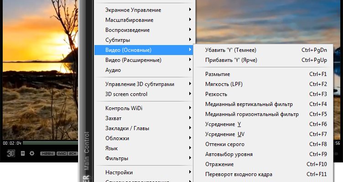
Task: Choose Прибавить 'Y' (Ярче)
Action: 263,60
